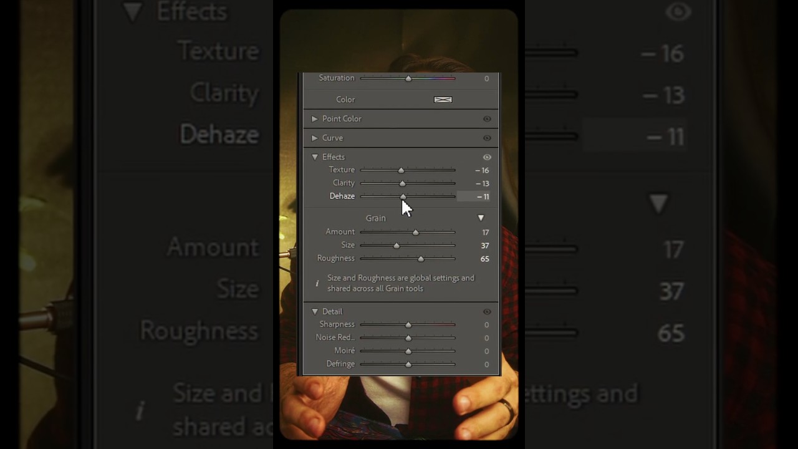Select the Saturation value 0
Screen dimensions: 798x449
point(486,79)
